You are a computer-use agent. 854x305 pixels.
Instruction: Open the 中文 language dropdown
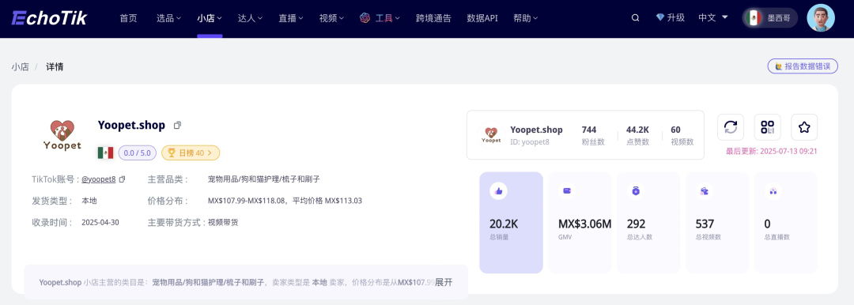713,18
